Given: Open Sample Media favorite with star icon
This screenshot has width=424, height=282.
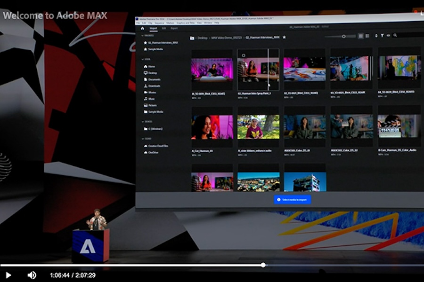Looking at the screenshot, I should 153,49.
